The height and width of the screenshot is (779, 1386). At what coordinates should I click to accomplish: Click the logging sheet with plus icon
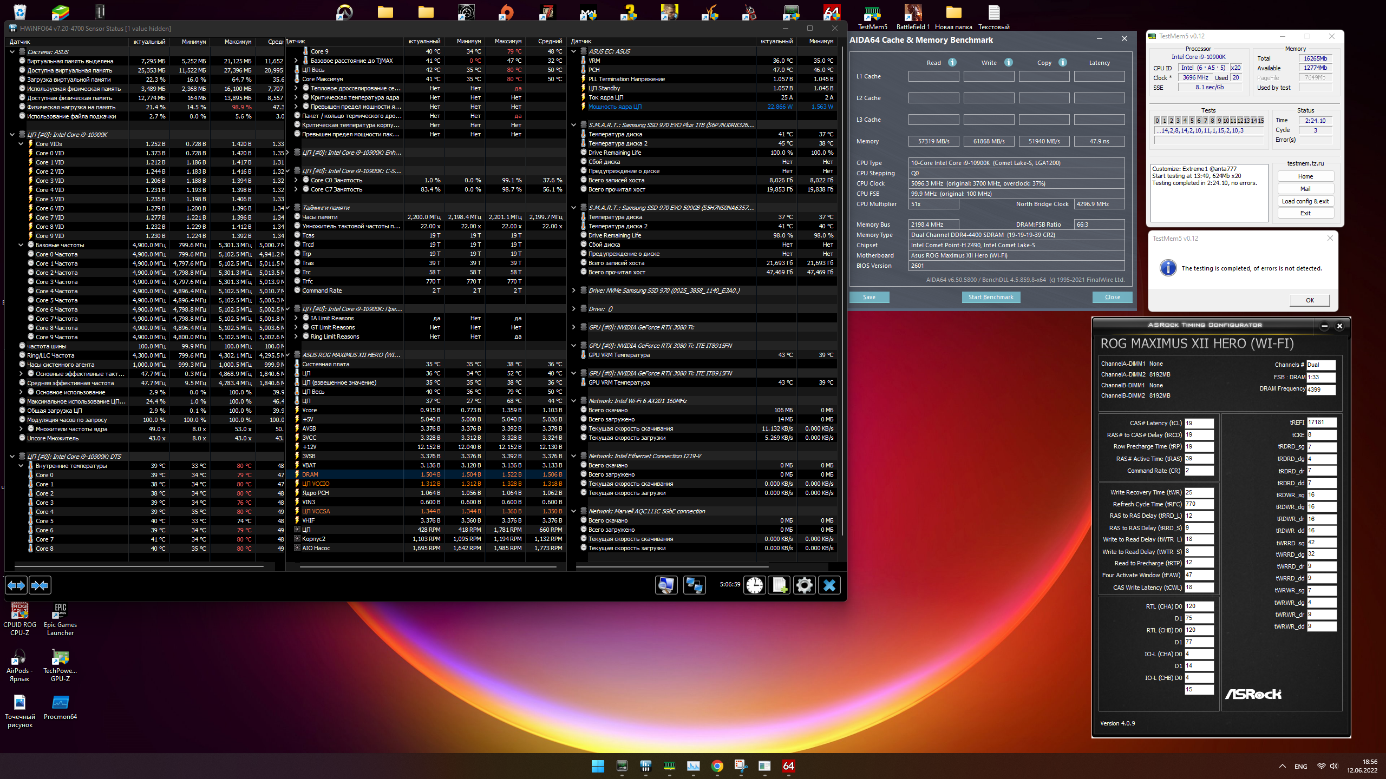tap(780, 585)
